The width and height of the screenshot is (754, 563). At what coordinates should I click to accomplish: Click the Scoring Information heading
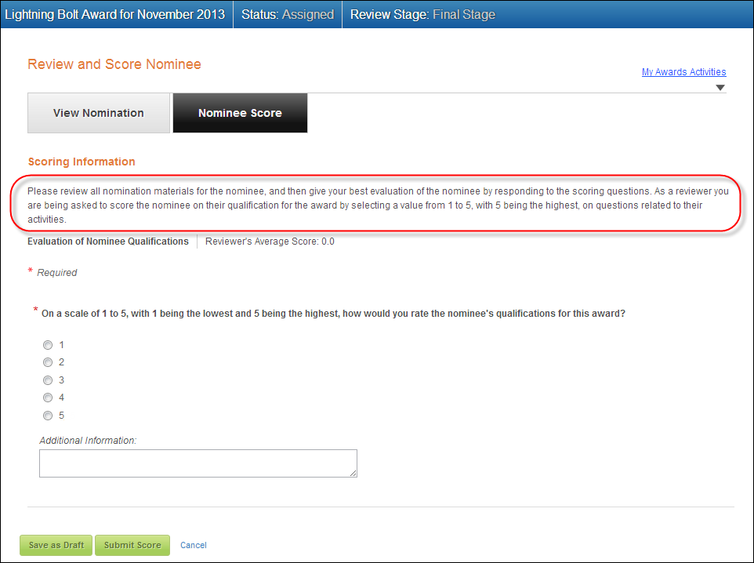tap(82, 162)
